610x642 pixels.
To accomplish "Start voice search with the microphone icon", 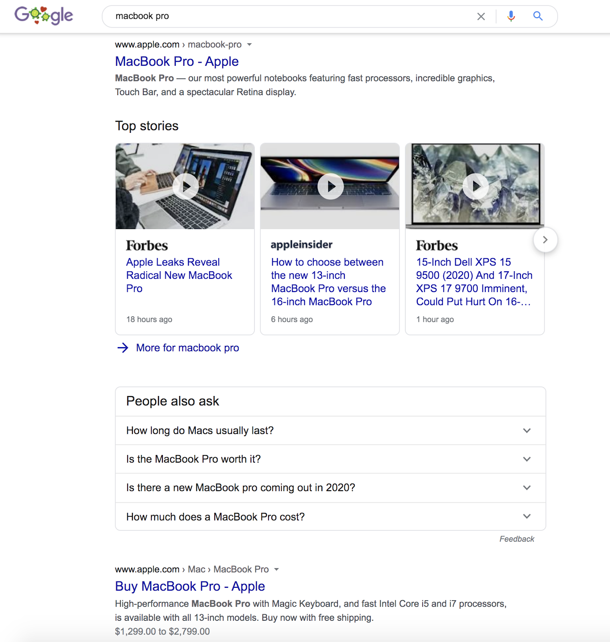I will point(510,16).
